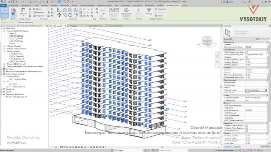The width and height of the screenshot is (271, 152).
Task: Click the Edit Type (Изменить тип) button
Action: click(x=263, y=39)
